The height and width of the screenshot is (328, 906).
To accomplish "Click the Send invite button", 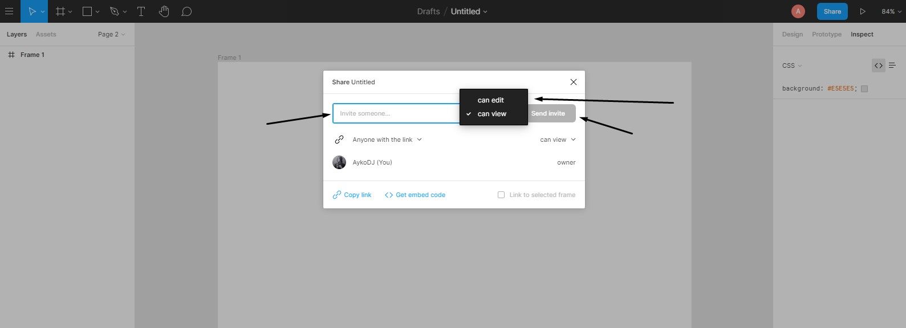I will click(x=551, y=113).
